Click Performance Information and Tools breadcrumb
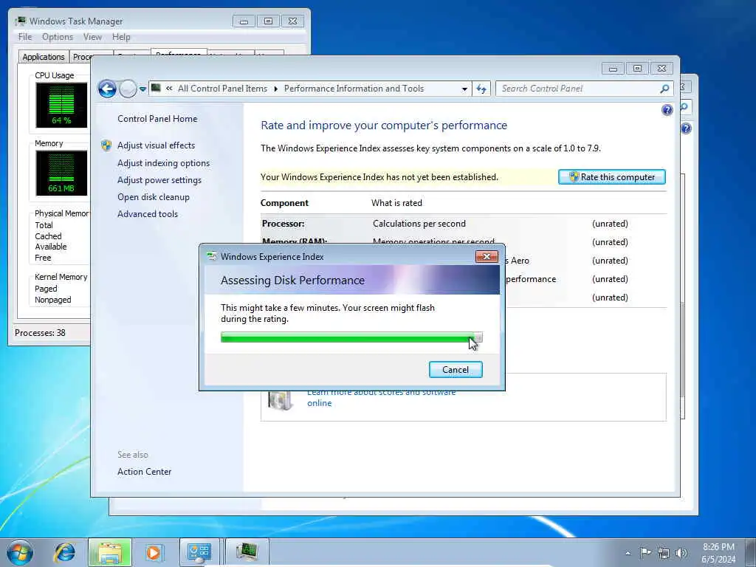Image resolution: width=756 pixels, height=567 pixels. [354, 89]
